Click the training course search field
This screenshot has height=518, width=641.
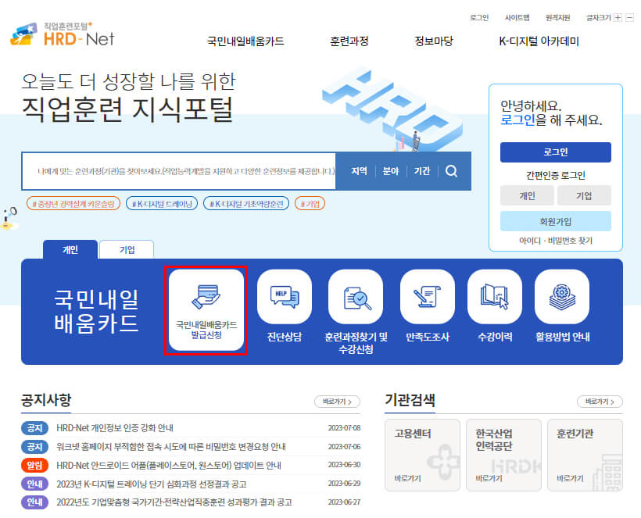[179, 171]
